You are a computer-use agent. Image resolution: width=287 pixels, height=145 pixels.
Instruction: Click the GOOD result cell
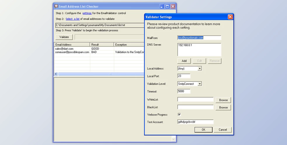[95, 49]
